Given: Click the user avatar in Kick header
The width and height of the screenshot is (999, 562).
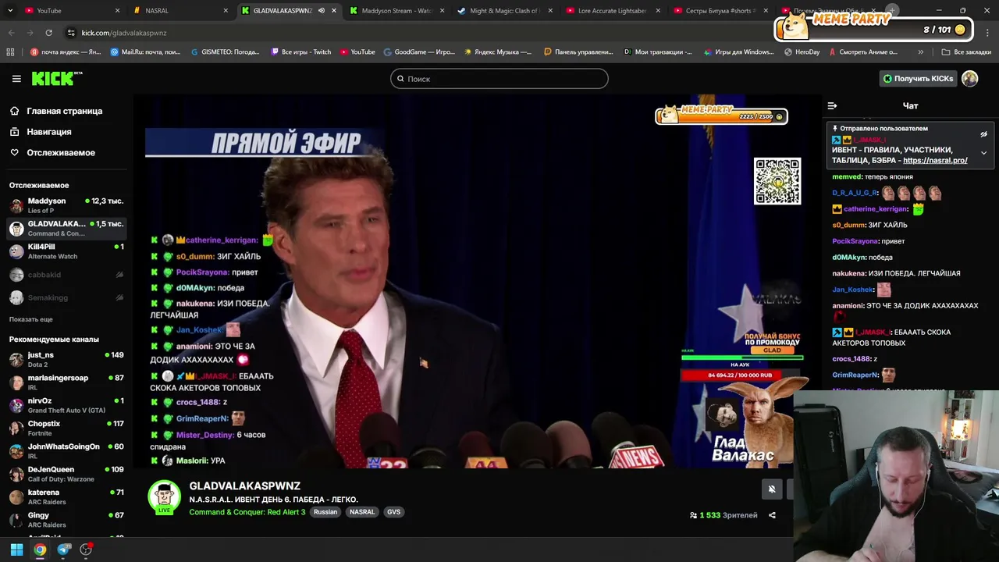Looking at the screenshot, I should pos(970,78).
